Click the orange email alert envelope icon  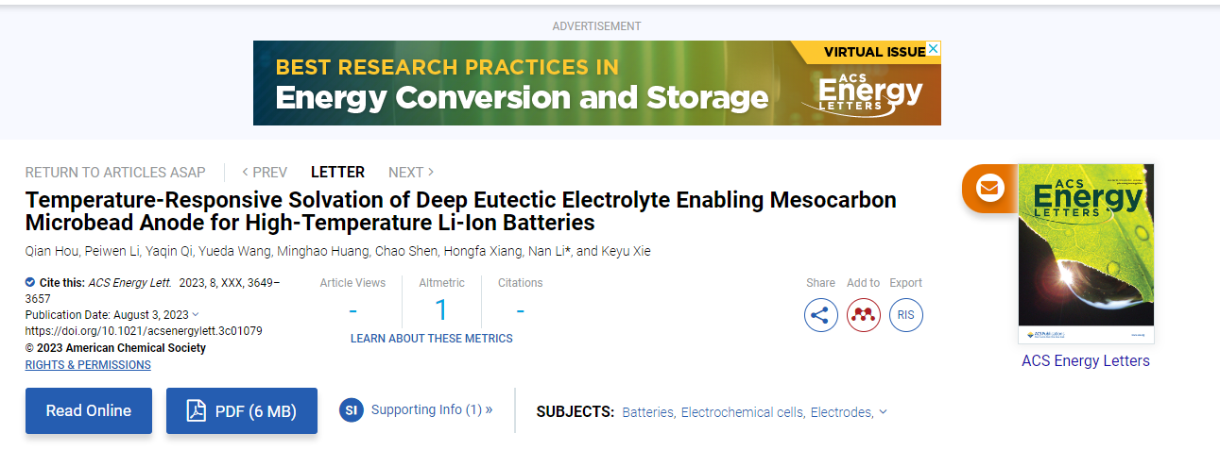point(988,188)
